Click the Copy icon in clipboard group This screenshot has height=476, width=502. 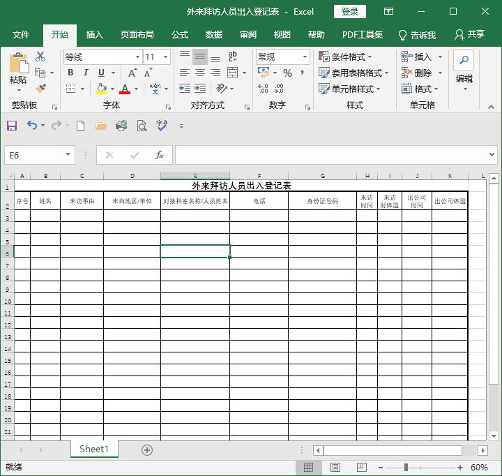point(40,73)
